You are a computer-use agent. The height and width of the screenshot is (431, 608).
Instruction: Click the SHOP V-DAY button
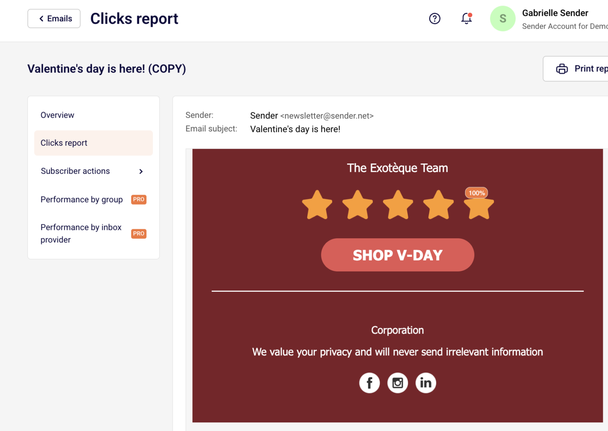tap(397, 255)
